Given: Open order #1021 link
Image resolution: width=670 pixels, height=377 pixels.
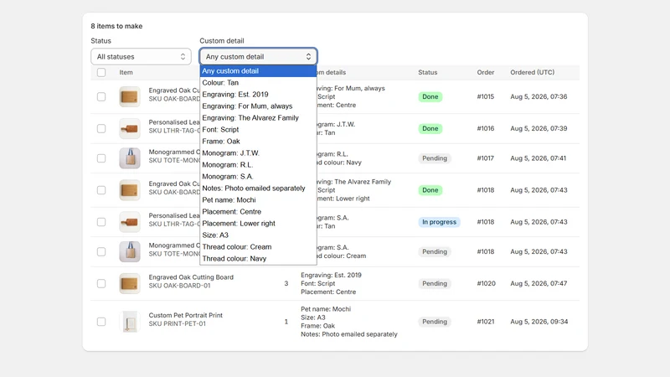Looking at the screenshot, I should [486, 322].
